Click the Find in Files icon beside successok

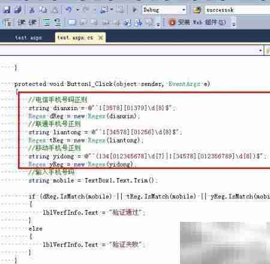click(197, 10)
